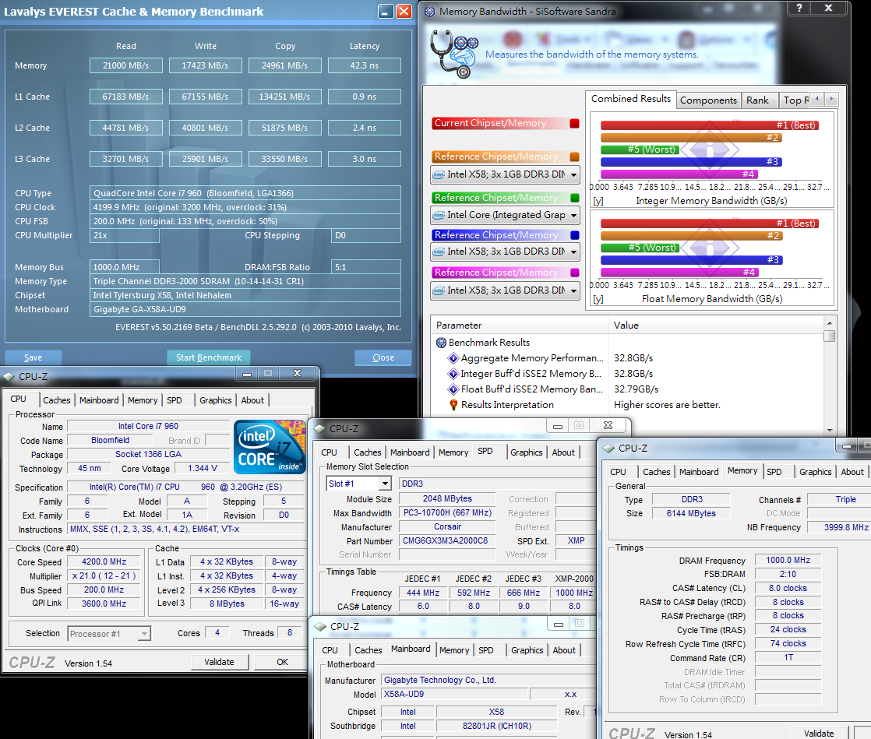Image resolution: width=871 pixels, height=739 pixels.
Task: Click the Float Buff'd iSSE2 row icon
Action: [453, 389]
